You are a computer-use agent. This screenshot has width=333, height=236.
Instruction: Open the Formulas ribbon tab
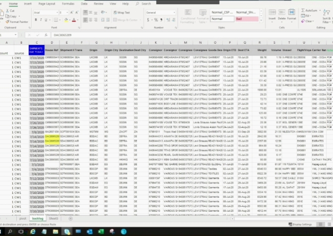(x=68, y=3)
